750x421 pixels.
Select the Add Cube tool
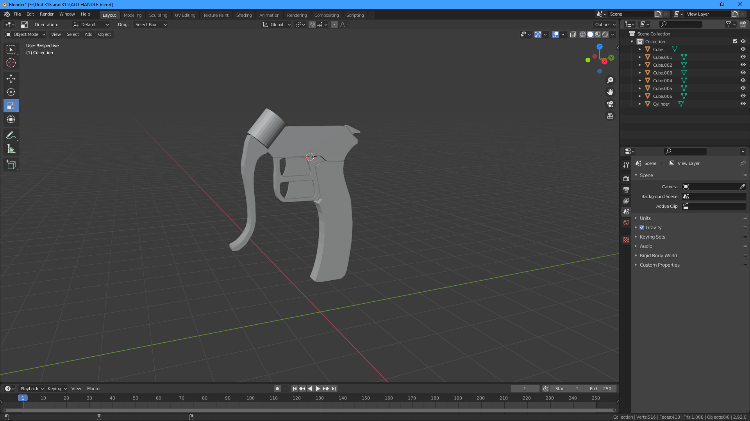[11, 165]
